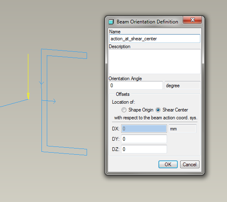Screen dimensions: 227x202
Task: Click the Cancel button
Action: click(190, 165)
